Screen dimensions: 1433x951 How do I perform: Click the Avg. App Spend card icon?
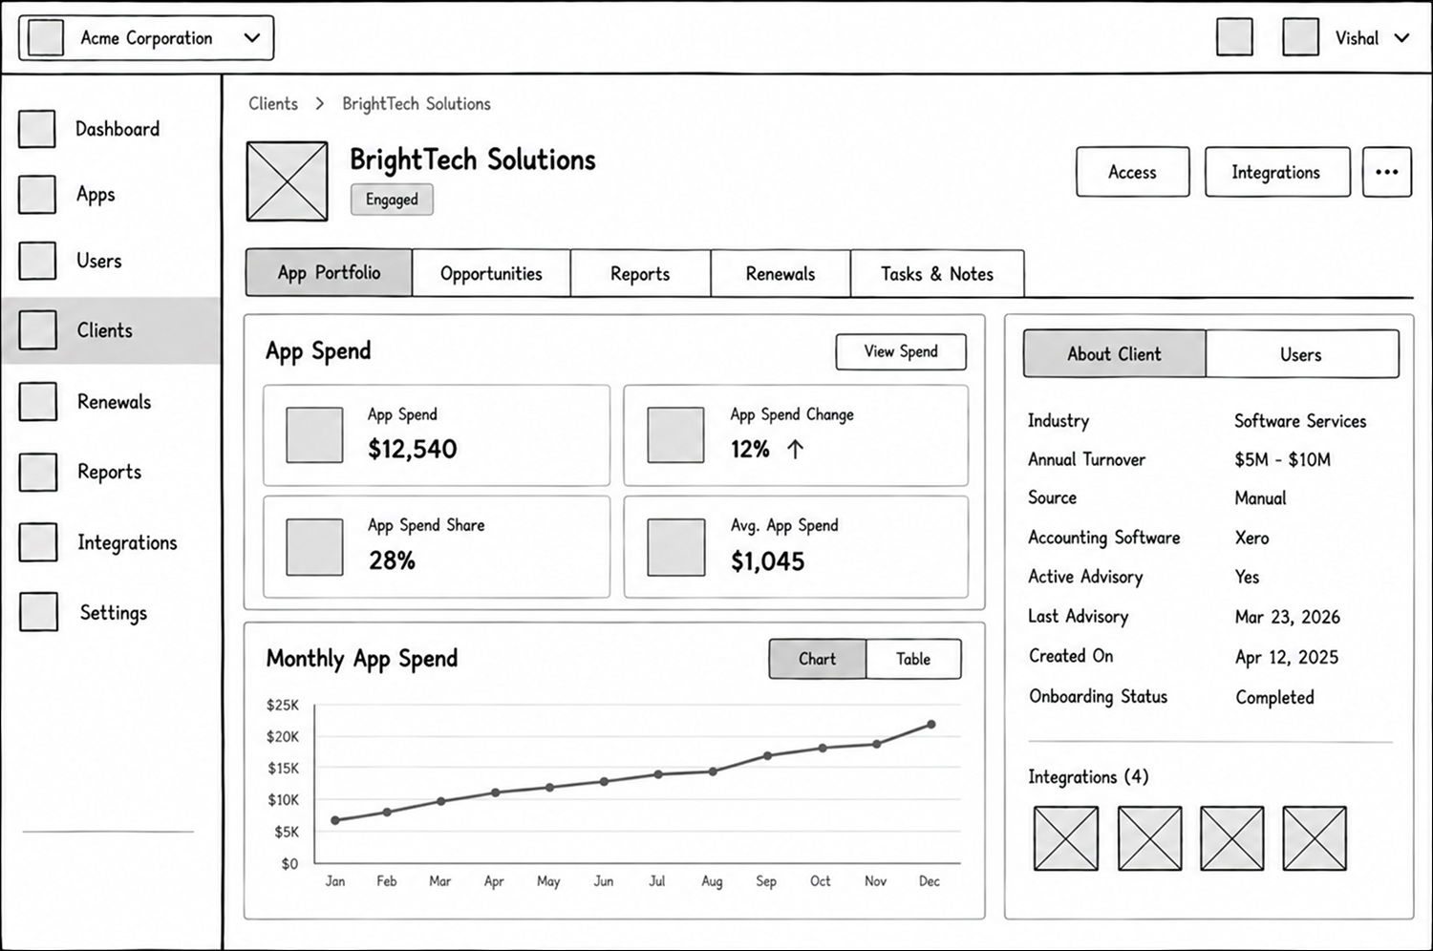coord(675,547)
